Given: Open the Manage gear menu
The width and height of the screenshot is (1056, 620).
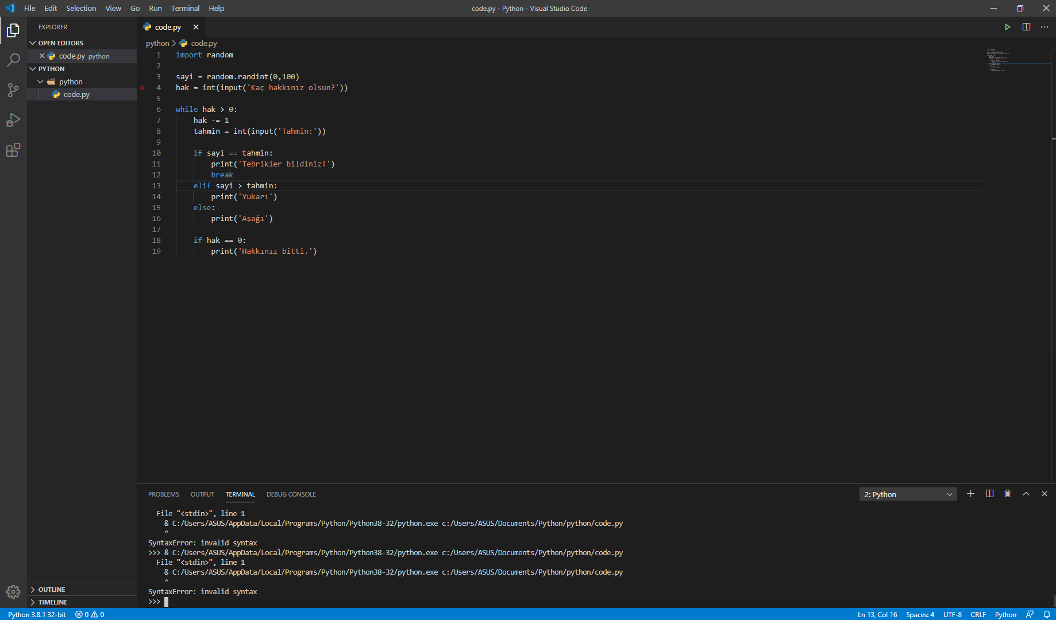Looking at the screenshot, I should click(x=13, y=592).
